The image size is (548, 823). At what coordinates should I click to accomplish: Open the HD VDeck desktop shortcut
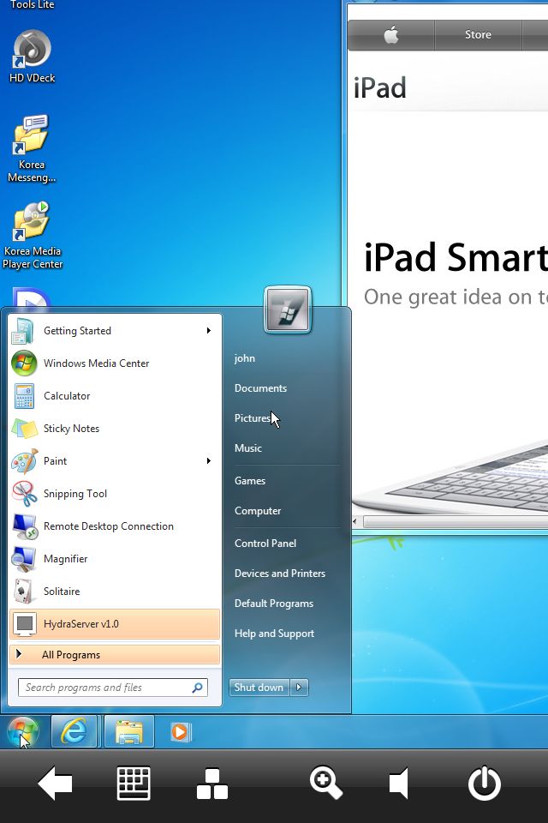[32, 57]
